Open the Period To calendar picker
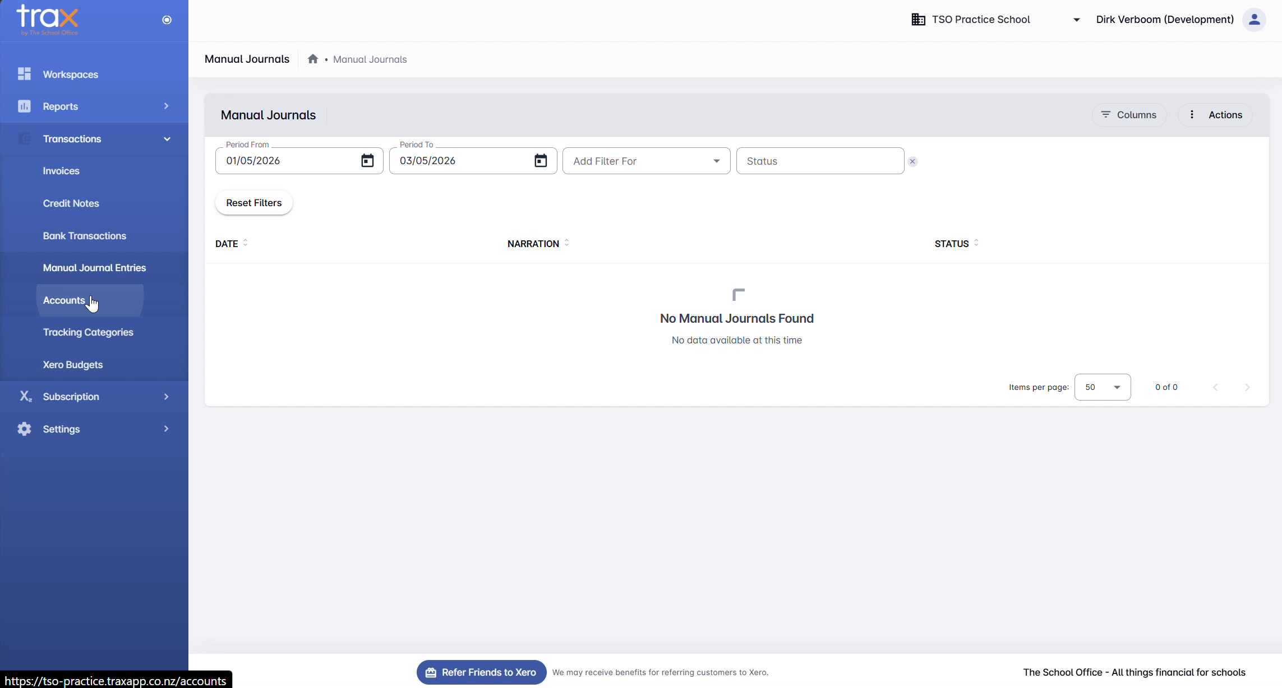This screenshot has width=1282, height=688. (x=541, y=161)
